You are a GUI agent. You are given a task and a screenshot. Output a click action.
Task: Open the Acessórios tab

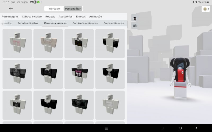pos(65,17)
